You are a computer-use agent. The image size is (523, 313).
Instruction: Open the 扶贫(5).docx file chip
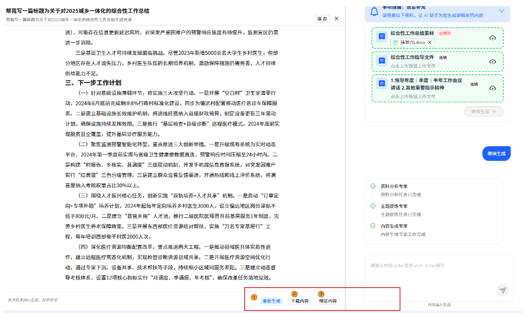point(409,42)
